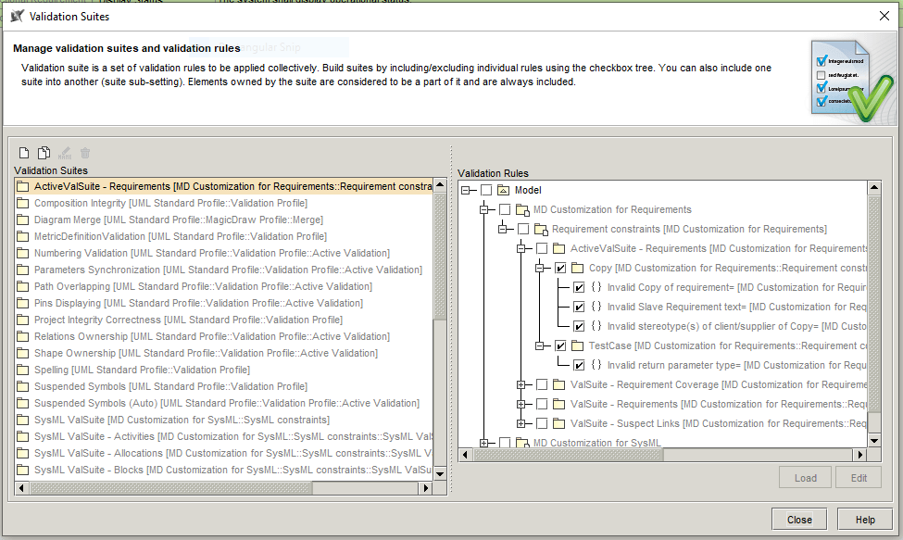
Task: Click Requirement constraints package icon
Action: [541, 229]
